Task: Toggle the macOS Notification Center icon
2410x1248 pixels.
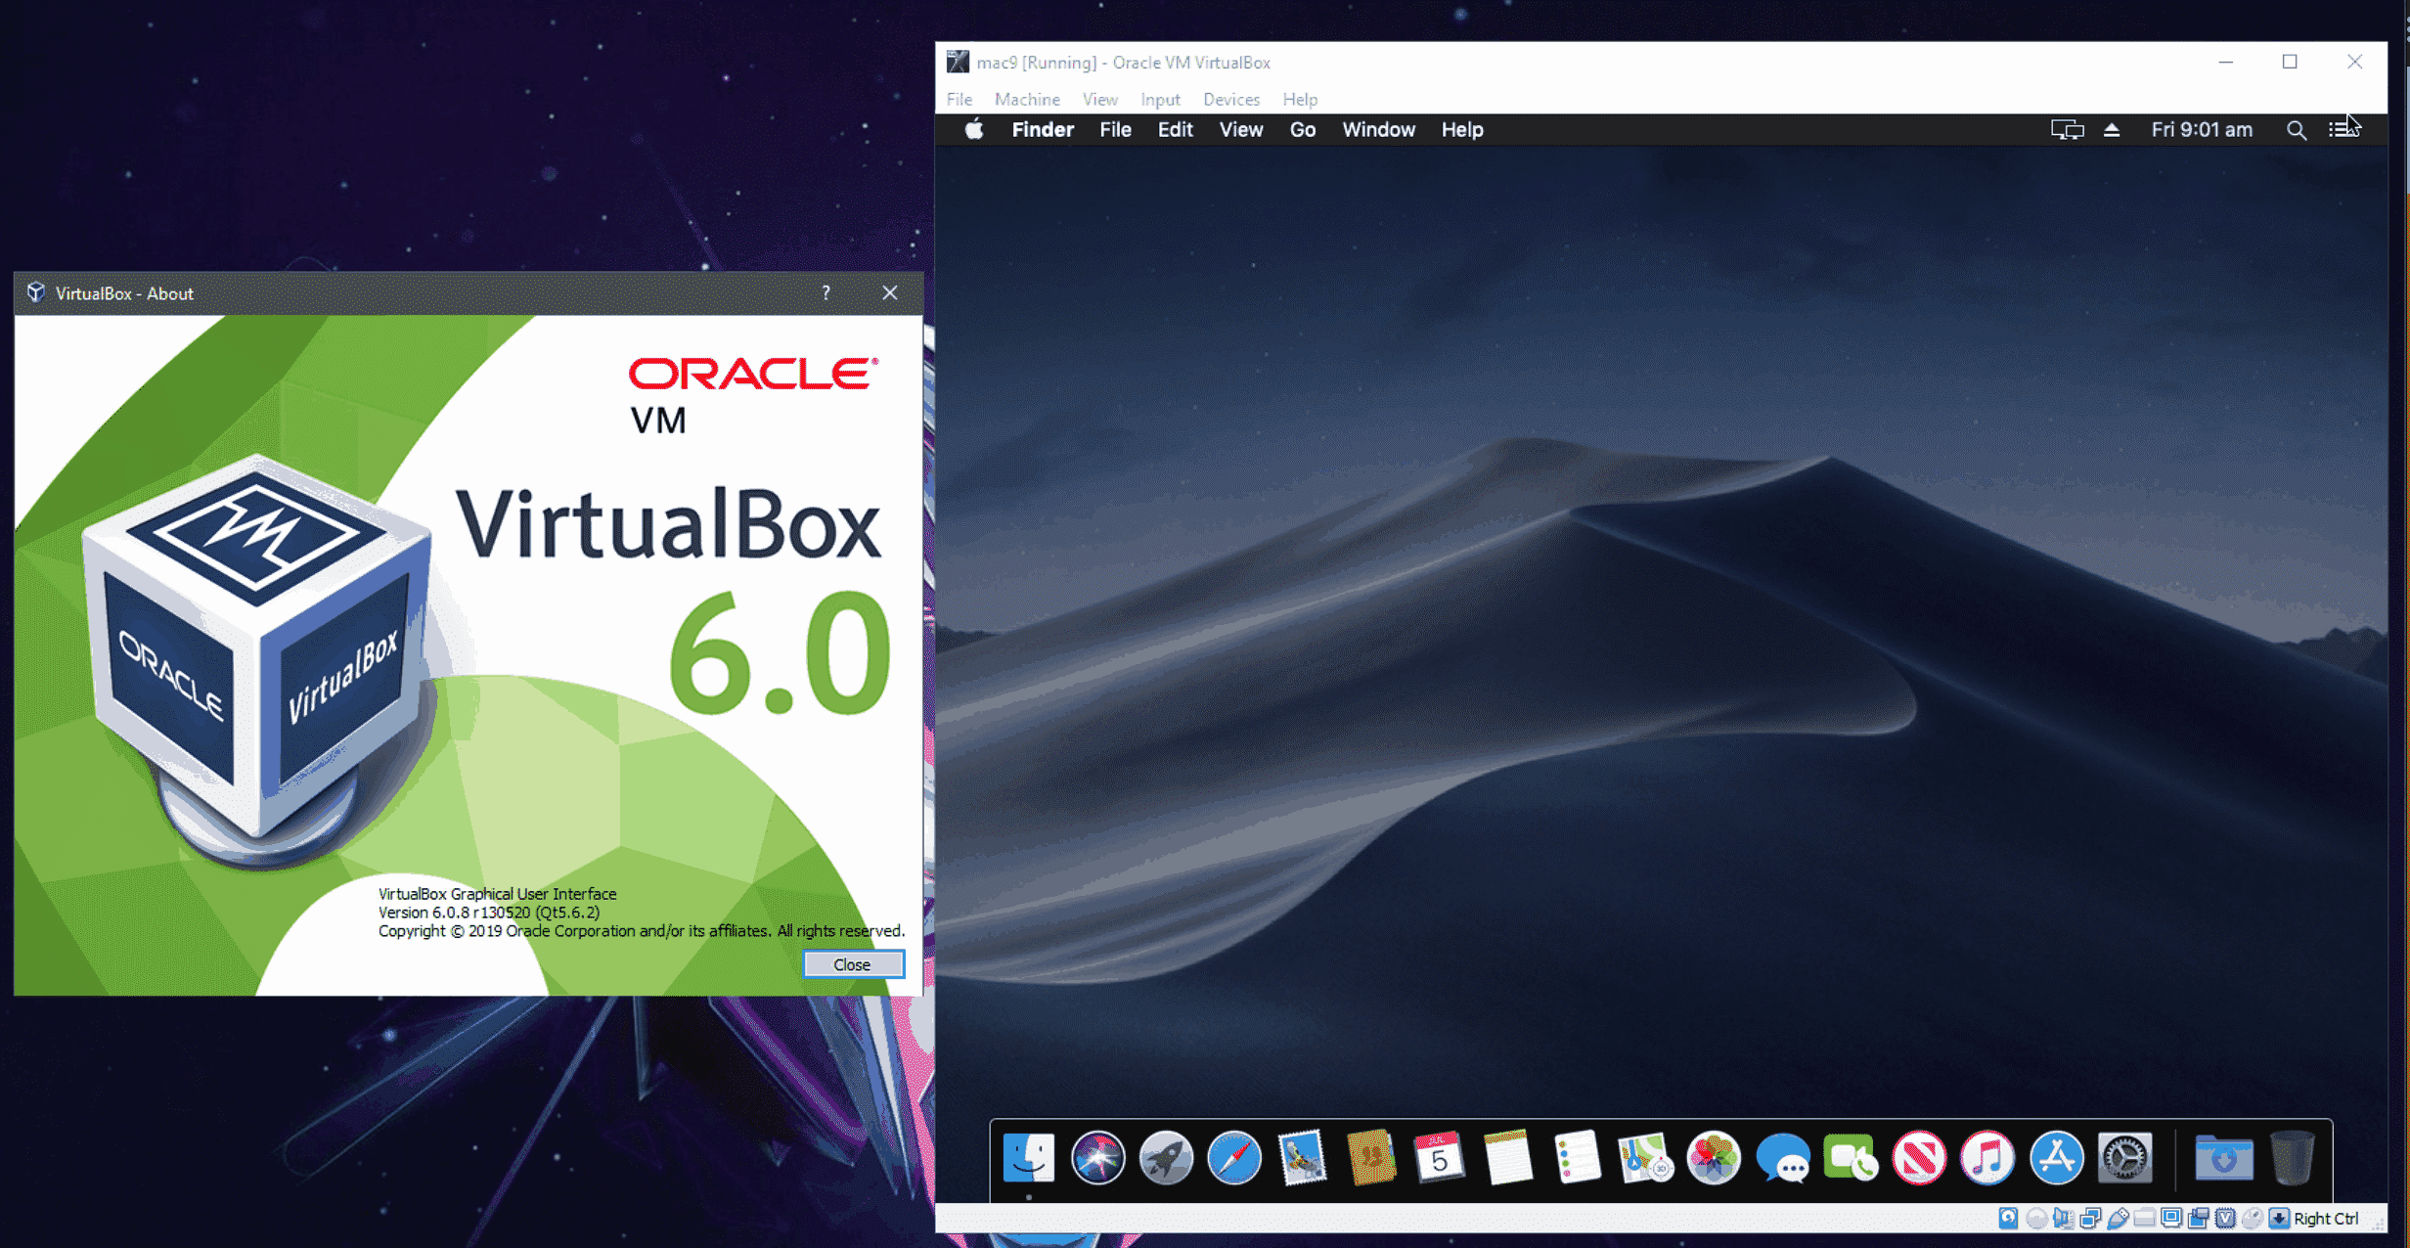Action: [2343, 130]
